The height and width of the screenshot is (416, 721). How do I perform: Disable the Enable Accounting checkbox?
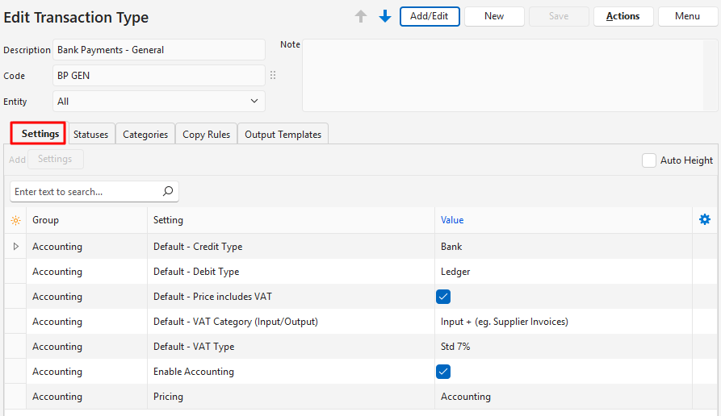tap(443, 372)
